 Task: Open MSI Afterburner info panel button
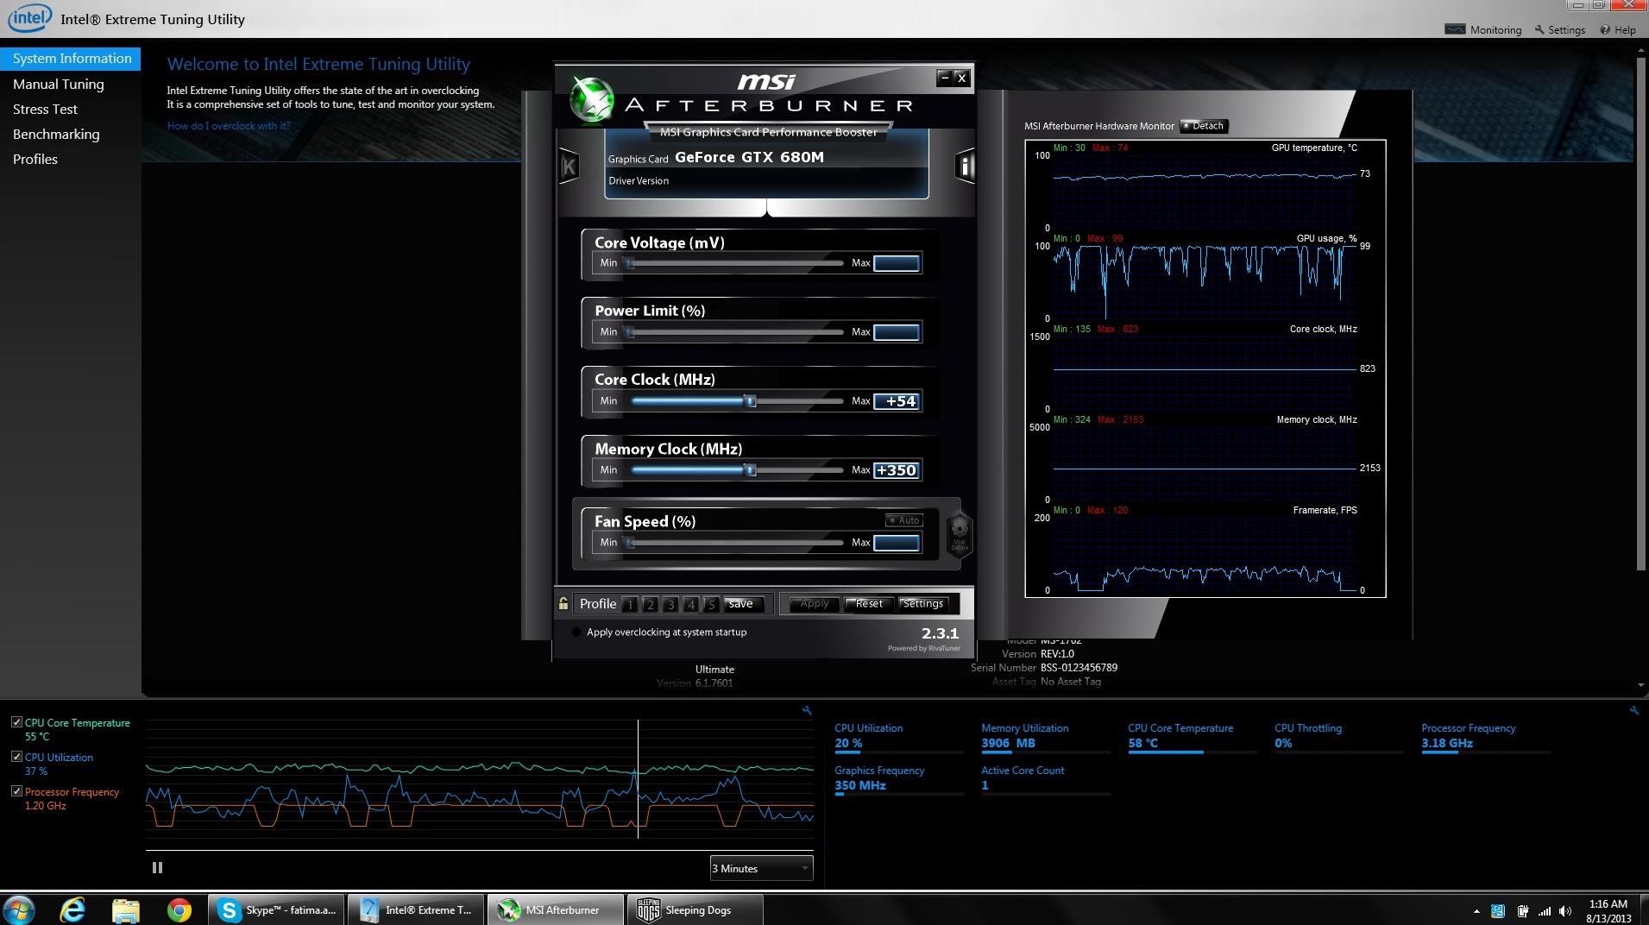click(x=966, y=167)
